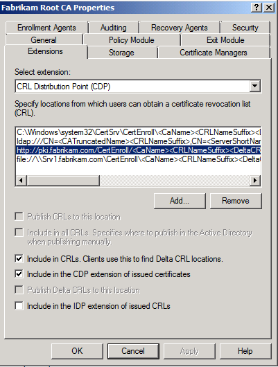278x367 pixels.
Task: Select the C:\Windows\system32 CertEnroll entry
Action: [138, 132]
